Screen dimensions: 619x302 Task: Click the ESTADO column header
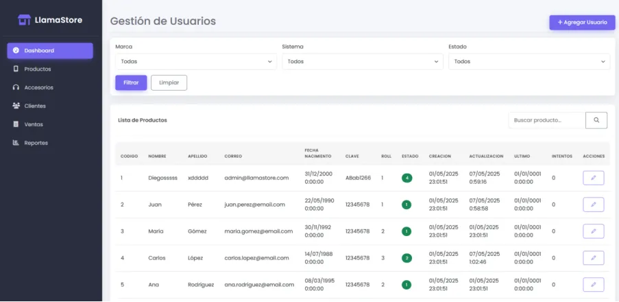(410, 156)
